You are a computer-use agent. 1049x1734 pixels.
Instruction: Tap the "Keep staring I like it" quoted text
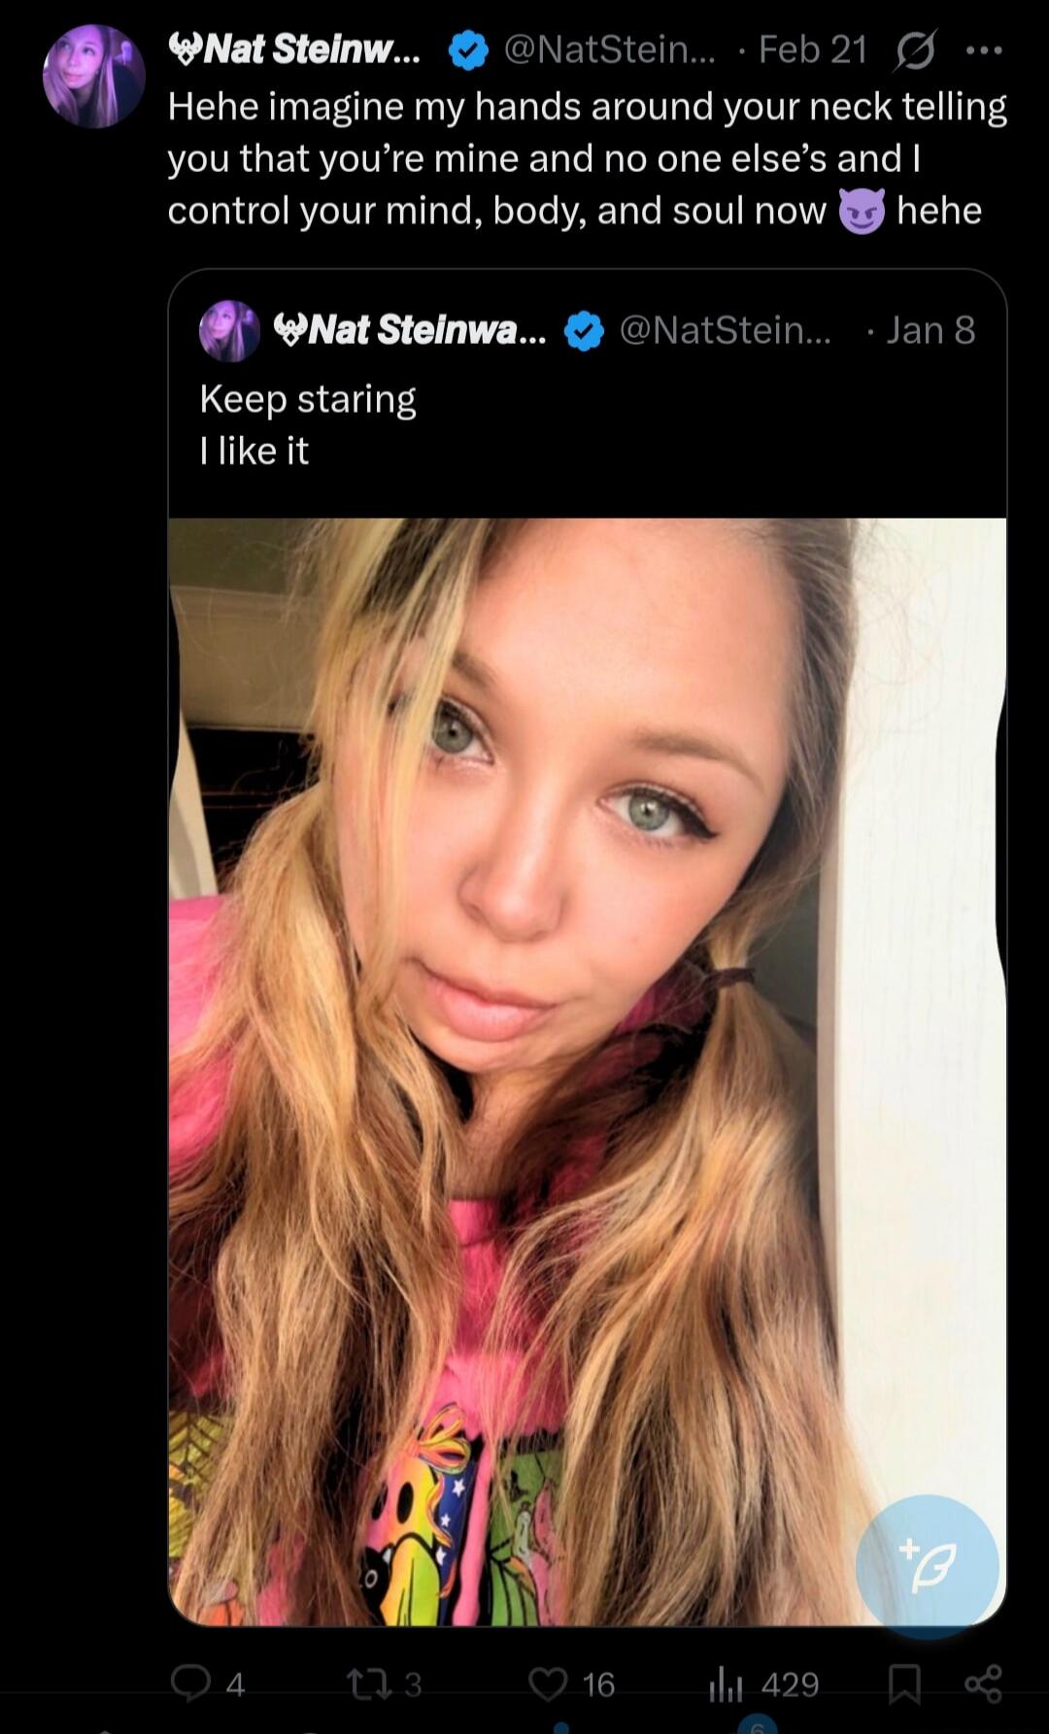[308, 424]
